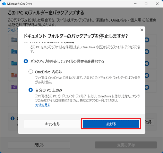Select バックアップを停止してファイルの保存先を選択する radio

pos(26,61)
